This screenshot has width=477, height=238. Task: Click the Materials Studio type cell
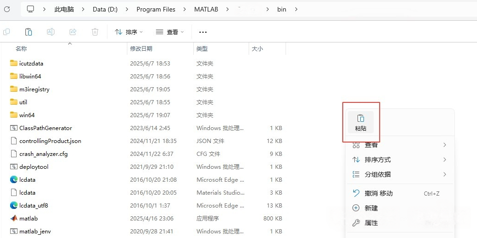tap(220, 193)
